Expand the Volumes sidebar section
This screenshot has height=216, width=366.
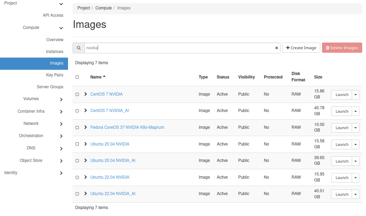(61, 99)
